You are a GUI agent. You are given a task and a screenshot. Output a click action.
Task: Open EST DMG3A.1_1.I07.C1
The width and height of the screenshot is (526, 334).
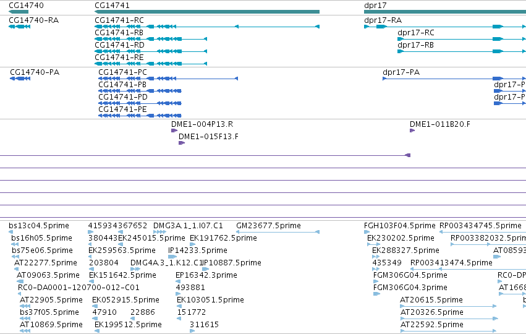pyautogui.click(x=188, y=226)
